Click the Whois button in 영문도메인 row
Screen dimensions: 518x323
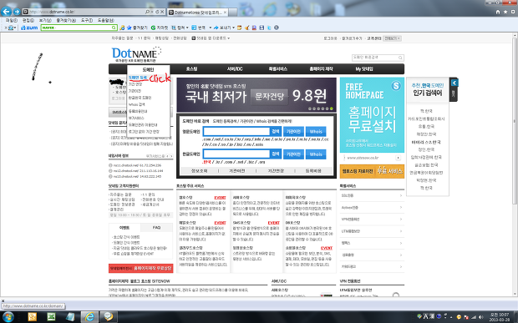pos(316,131)
